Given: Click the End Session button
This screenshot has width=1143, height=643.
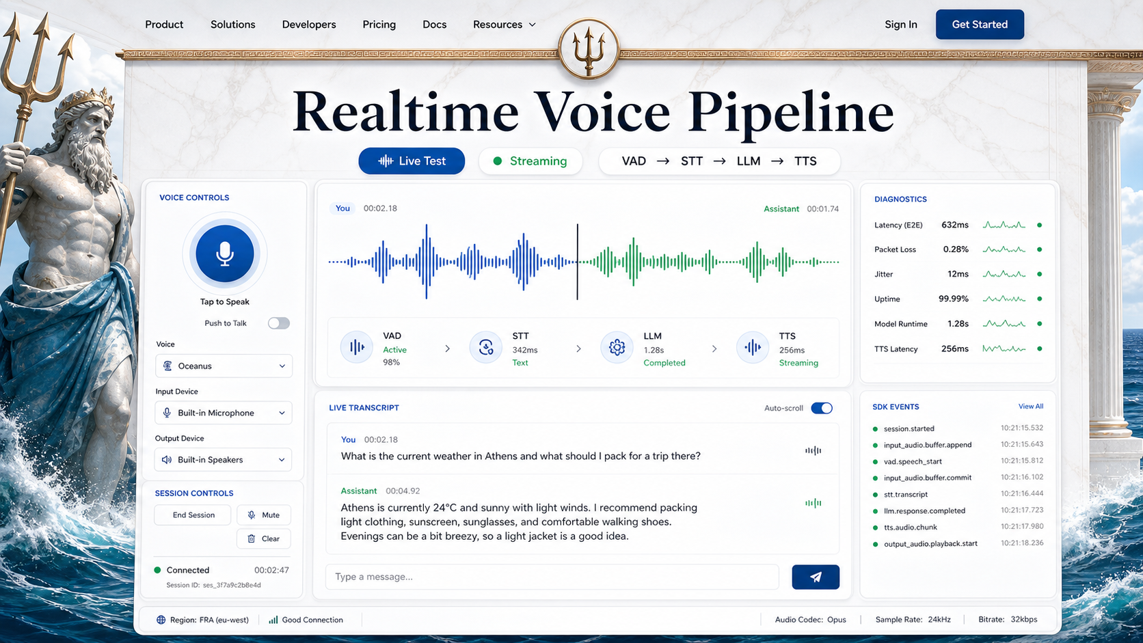Looking at the screenshot, I should pyautogui.click(x=193, y=515).
